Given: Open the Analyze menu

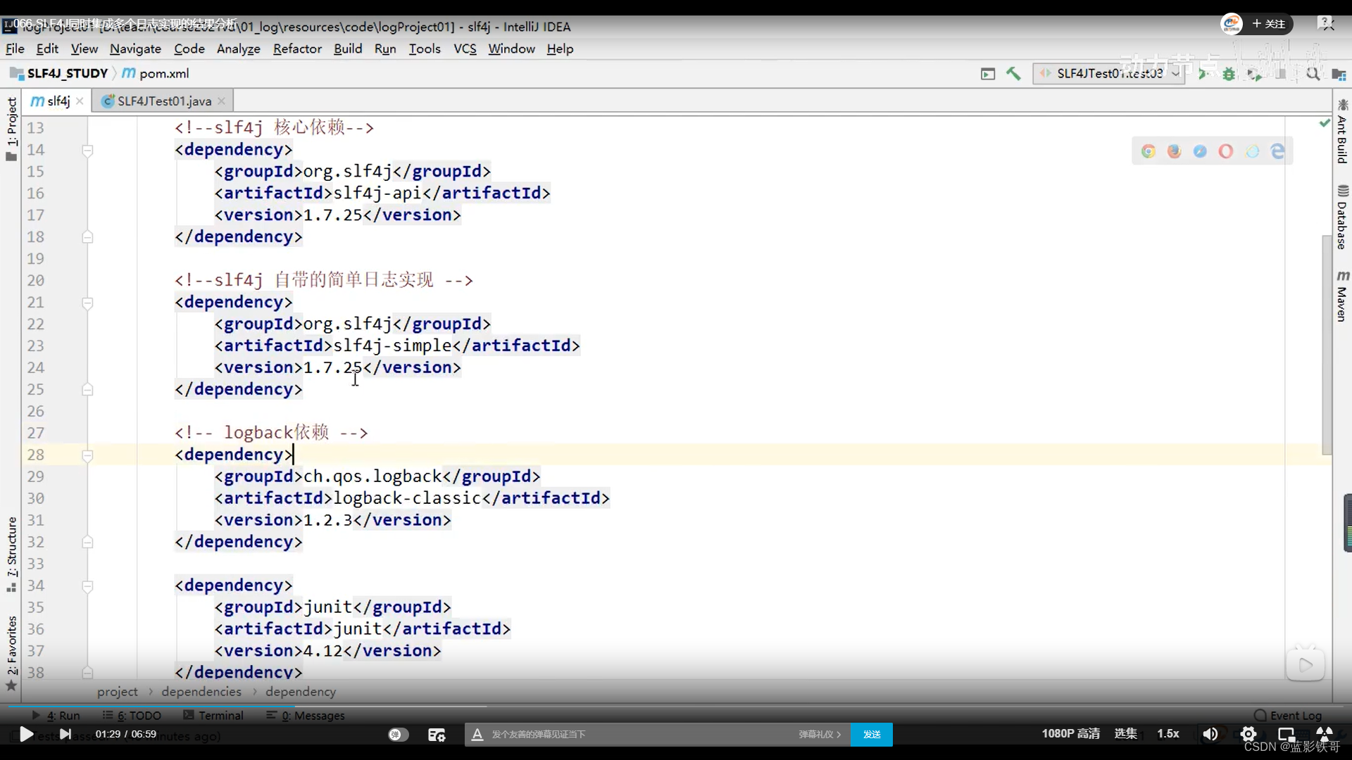Looking at the screenshot, I should [x=238, y=49].
